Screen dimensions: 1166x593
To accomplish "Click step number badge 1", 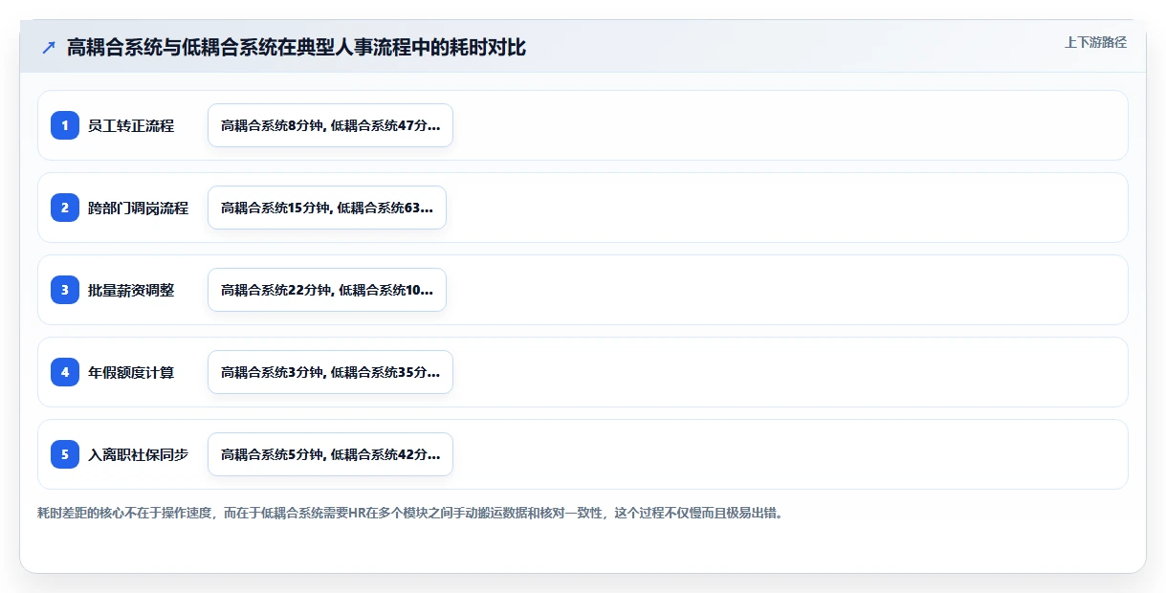I will [x=65, y=125].
